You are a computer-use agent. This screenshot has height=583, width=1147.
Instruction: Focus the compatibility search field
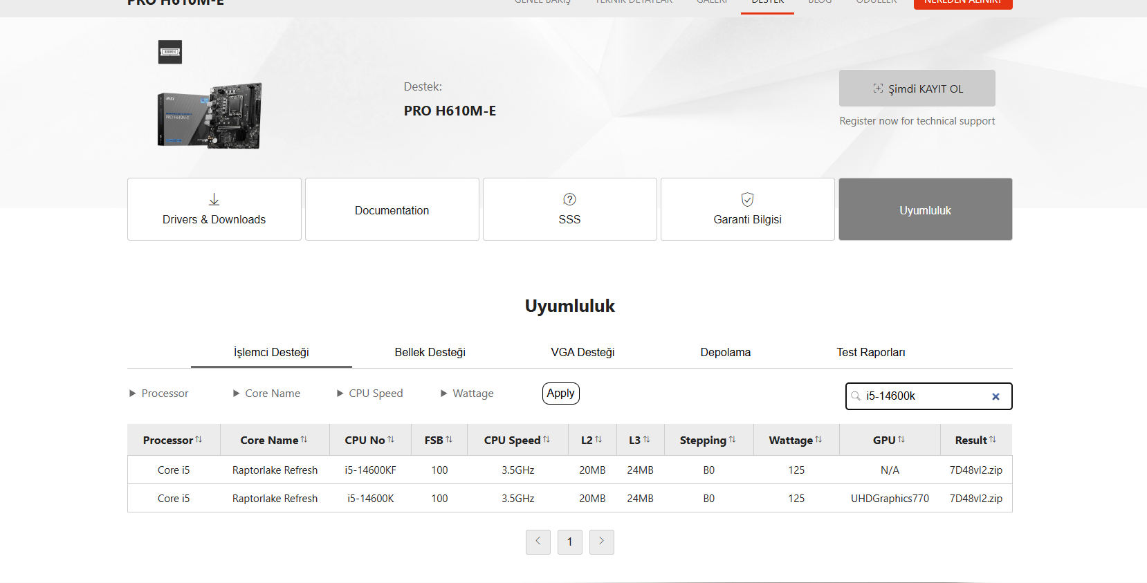pos(928,396)
